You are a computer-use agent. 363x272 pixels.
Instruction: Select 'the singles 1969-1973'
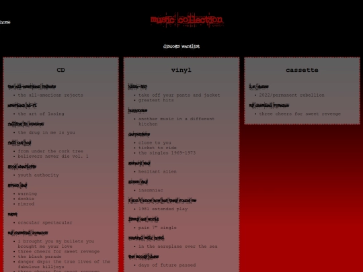167,153
